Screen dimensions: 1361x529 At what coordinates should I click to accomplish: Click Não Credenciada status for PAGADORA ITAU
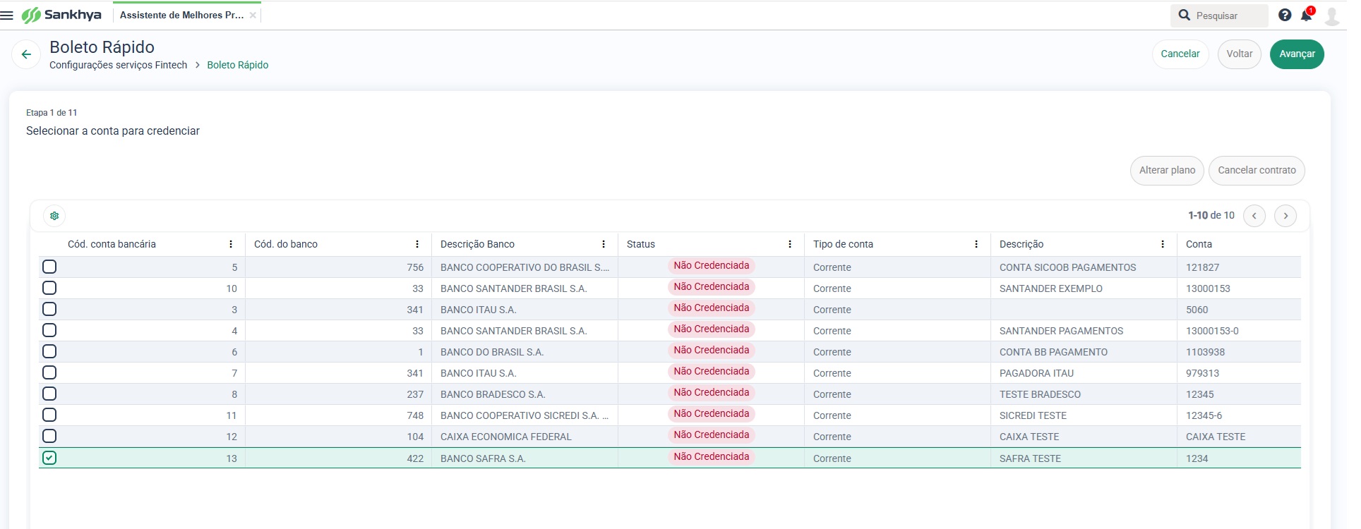(712, 372)
